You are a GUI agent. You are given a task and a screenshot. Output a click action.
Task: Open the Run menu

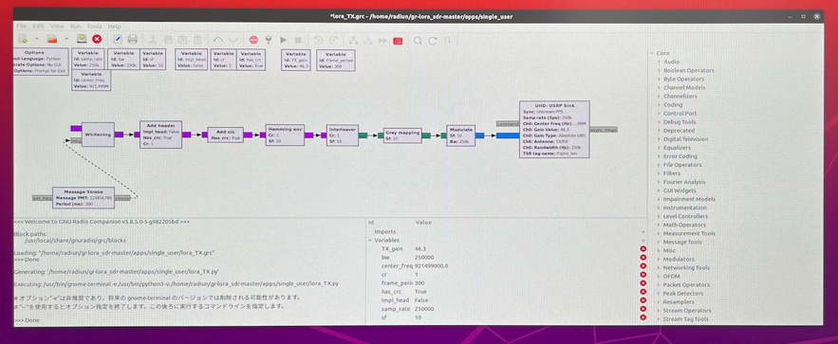75,27
